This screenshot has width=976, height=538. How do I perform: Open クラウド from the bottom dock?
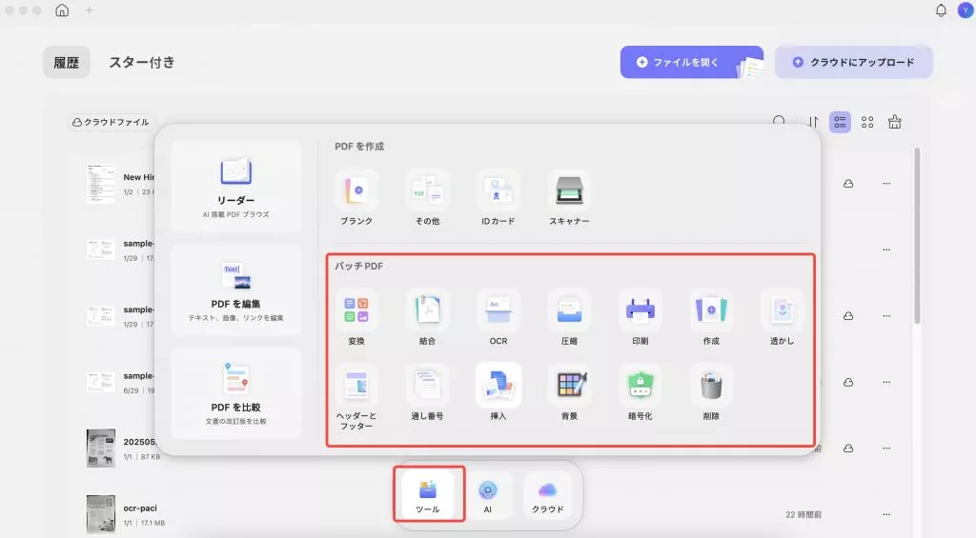point(548,494)
